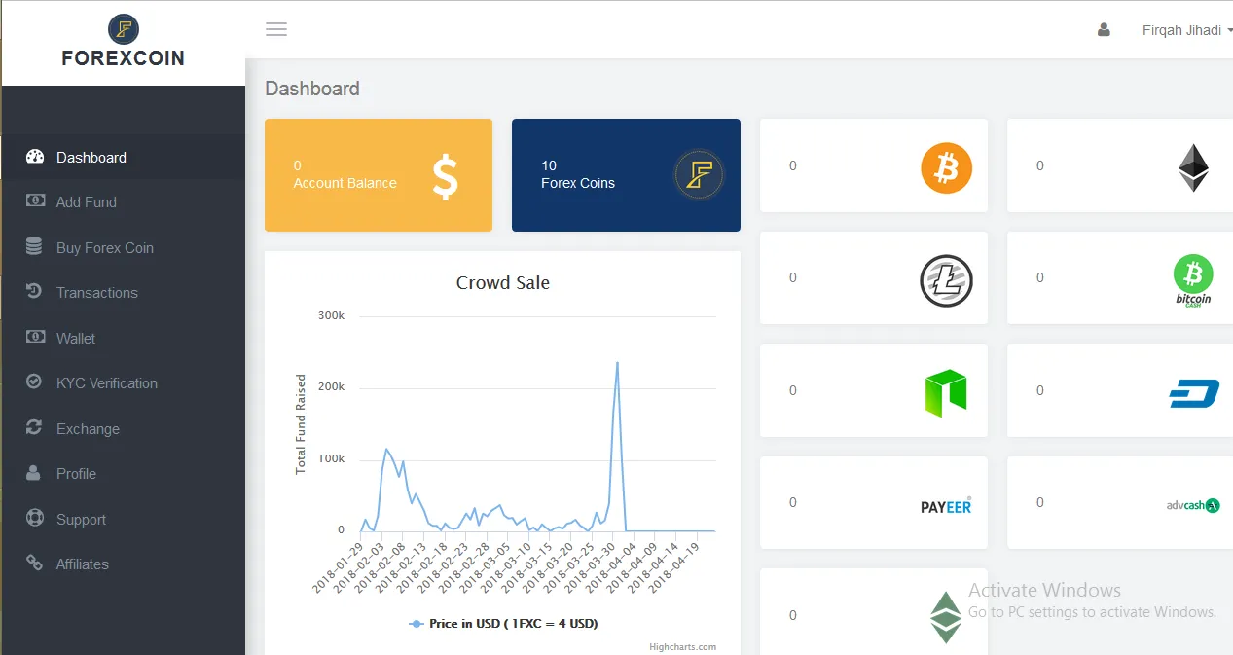Select the Forex Coins blue card
Viewport: 1233px width, 655px height.
pos(626,175)
